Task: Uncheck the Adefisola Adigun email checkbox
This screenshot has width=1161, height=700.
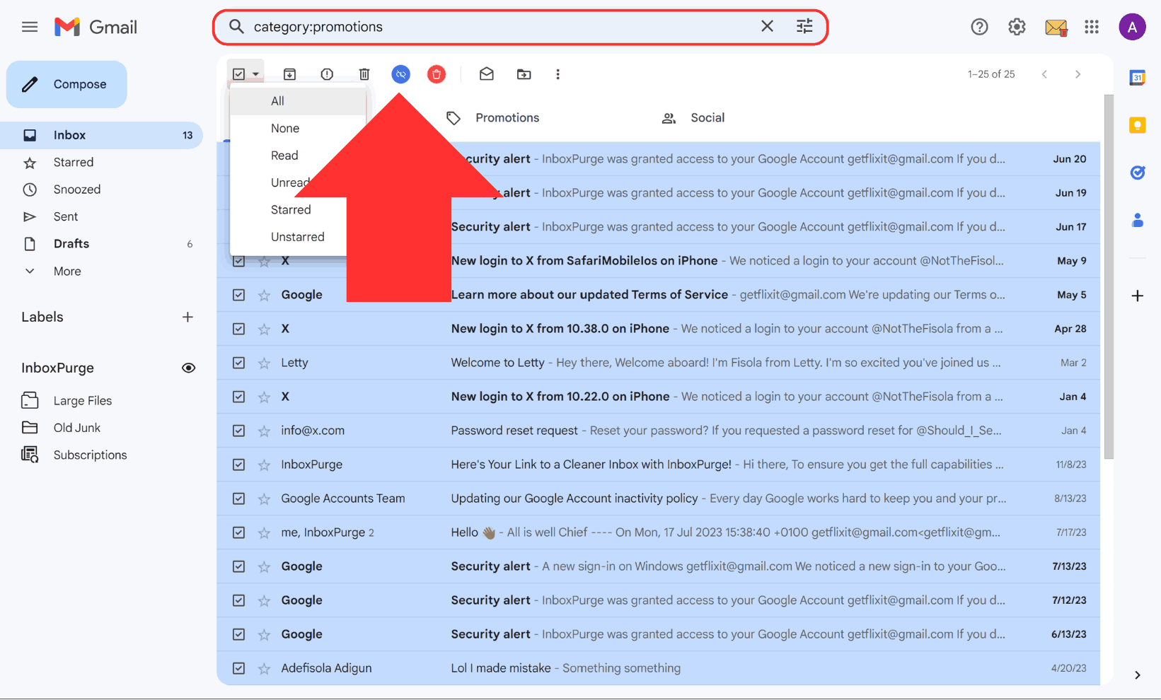Action: (x=239, y=668)
